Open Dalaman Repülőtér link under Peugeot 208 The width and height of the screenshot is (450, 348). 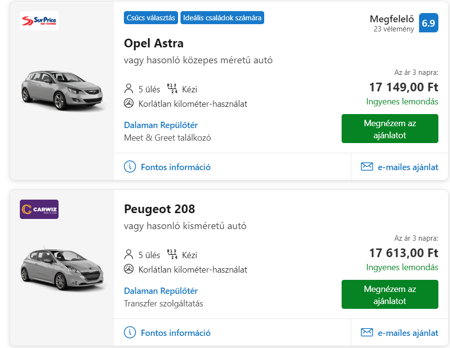(x=161, y=291)
